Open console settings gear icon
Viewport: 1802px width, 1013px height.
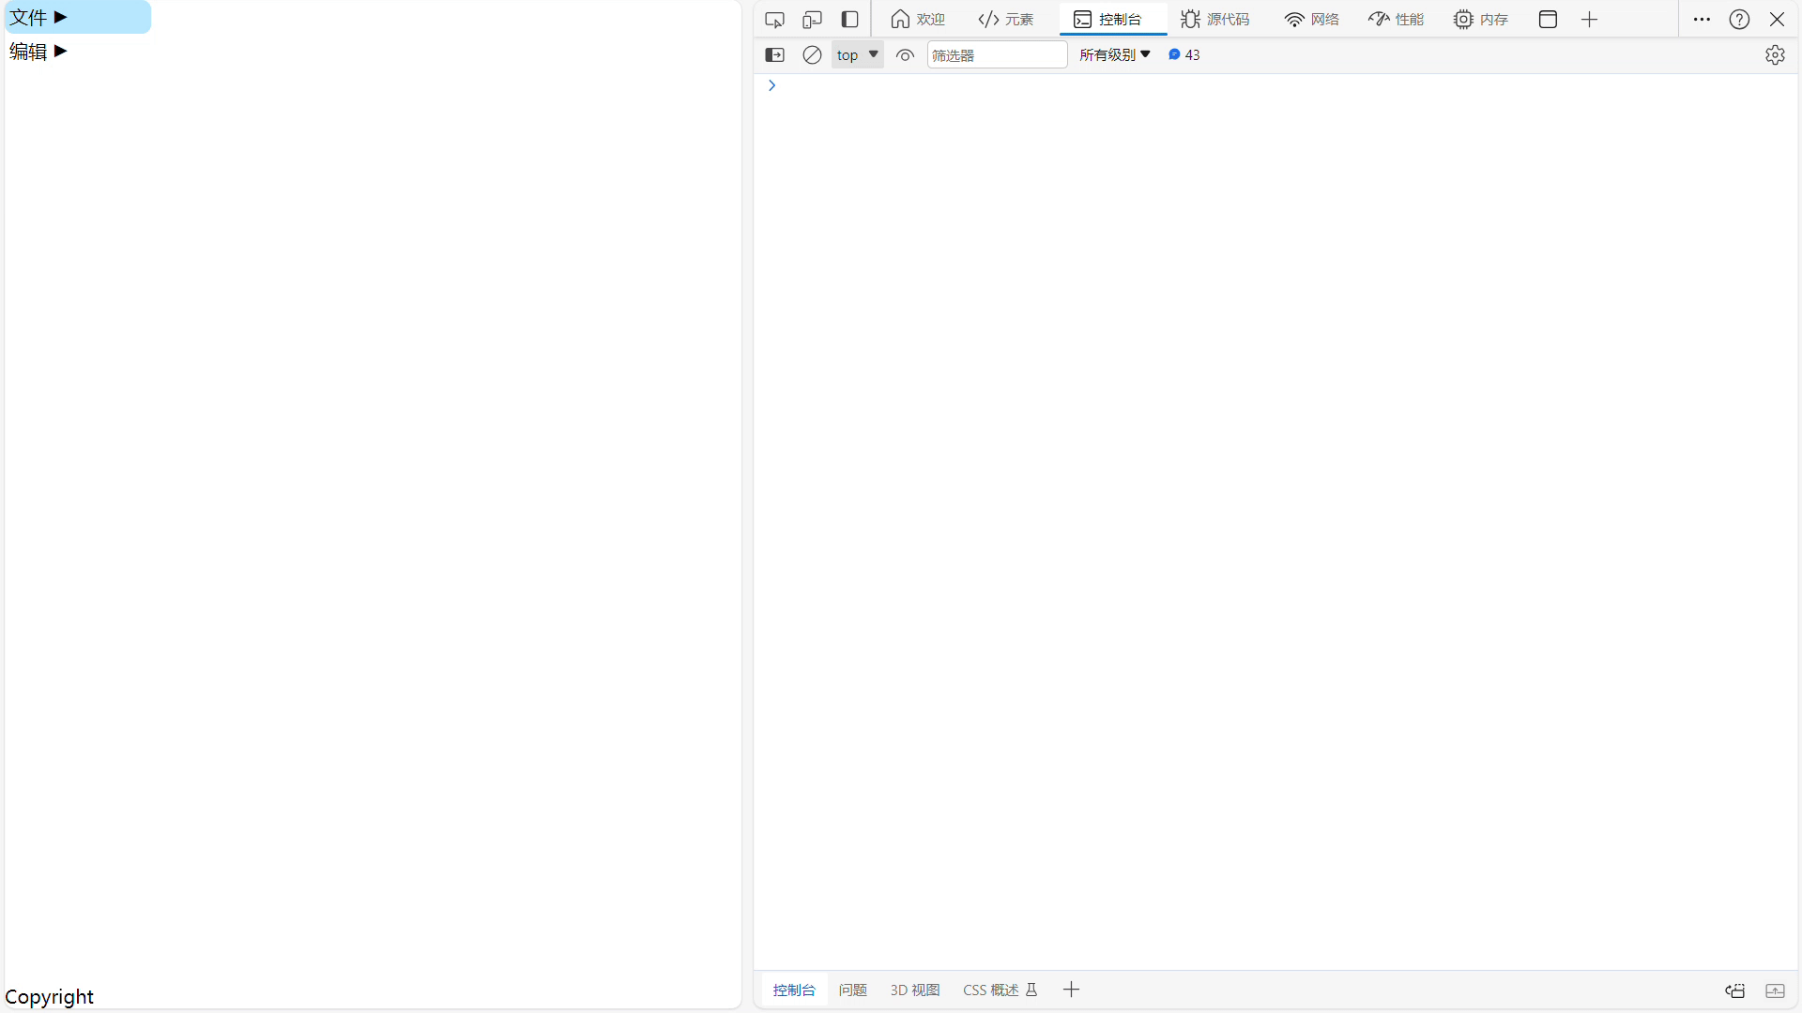coord(1775,55)
